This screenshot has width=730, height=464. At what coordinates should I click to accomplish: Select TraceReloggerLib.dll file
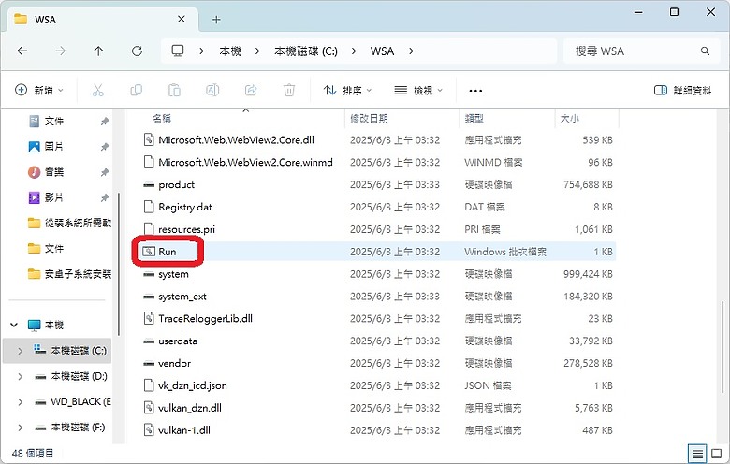[205, 319]
